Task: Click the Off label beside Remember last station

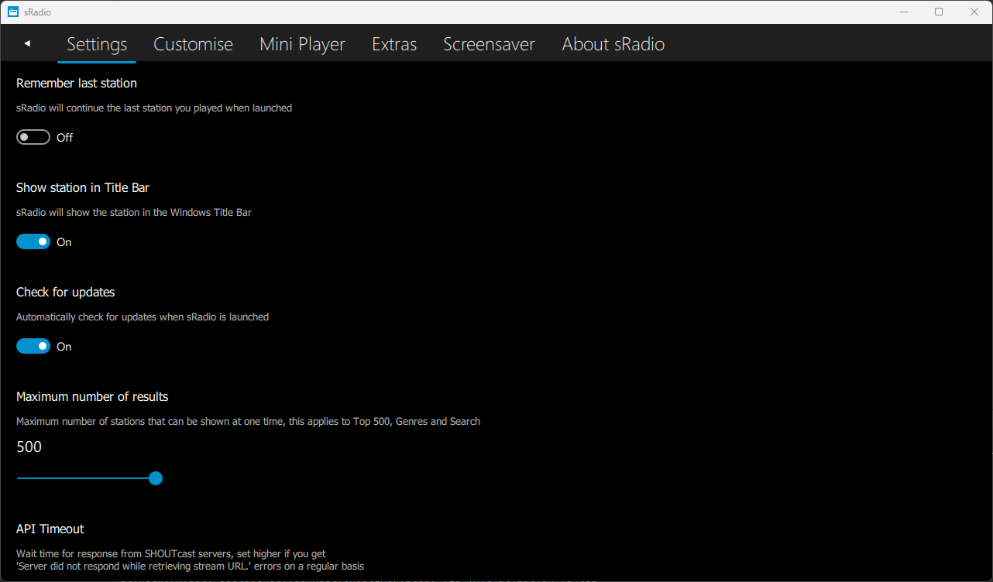Action: [x=64, y=137]
